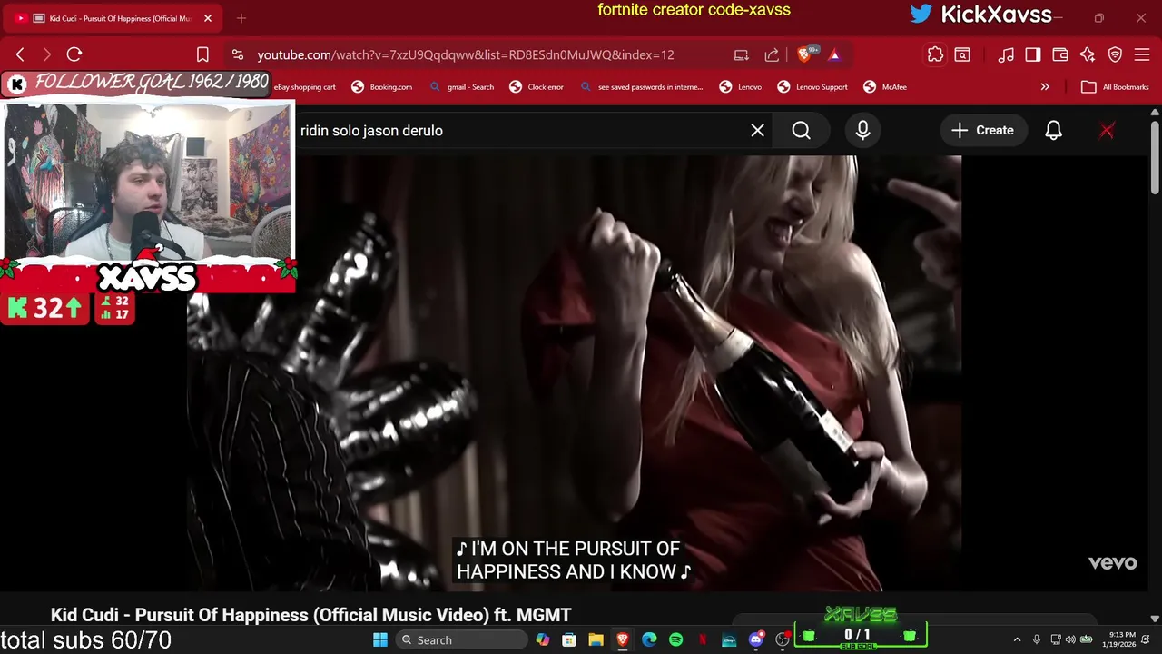Open the Brave playlist music note icon
This screenshot has height=654, width=1162.
tap(1006, 54)
